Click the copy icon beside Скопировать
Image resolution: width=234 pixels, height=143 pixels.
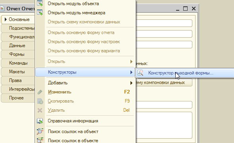pos(40,101)
